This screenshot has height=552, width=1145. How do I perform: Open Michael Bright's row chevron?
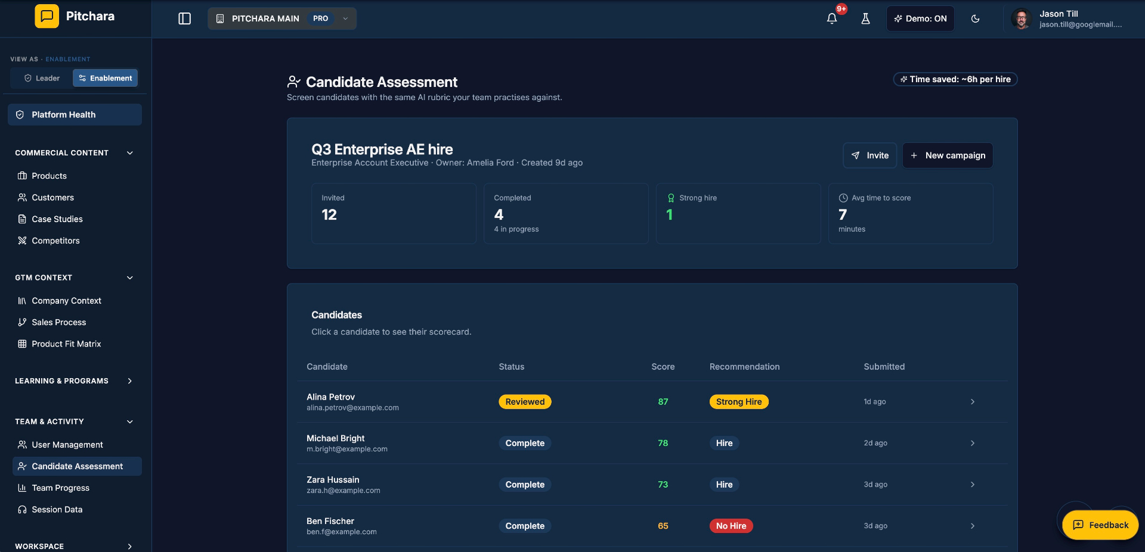(x=973, y=443)
